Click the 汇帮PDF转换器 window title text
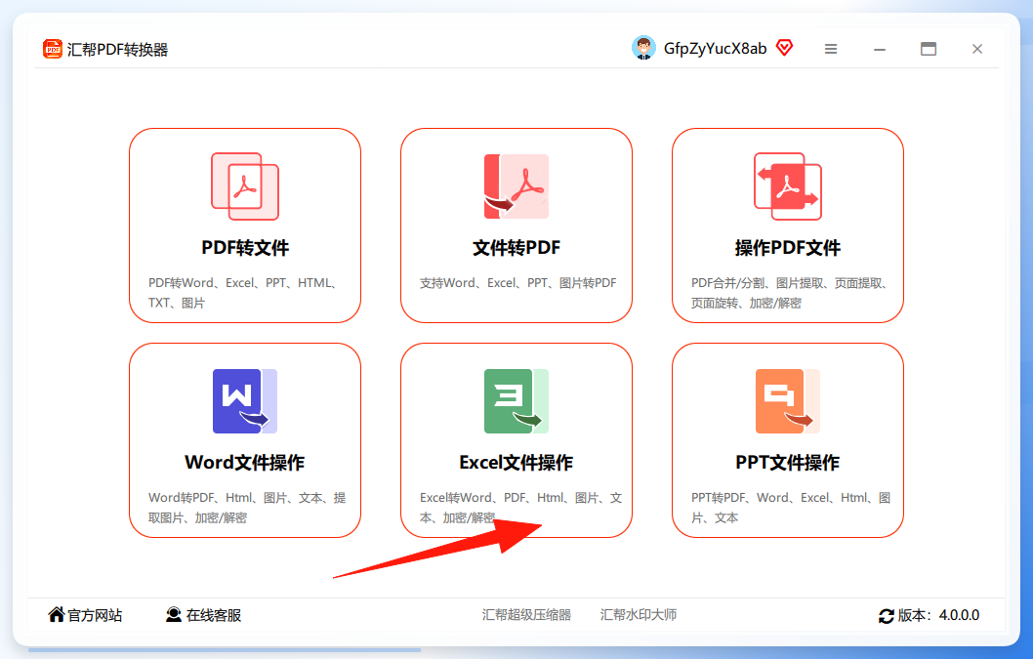1033x659 pixels. point(117,50)
